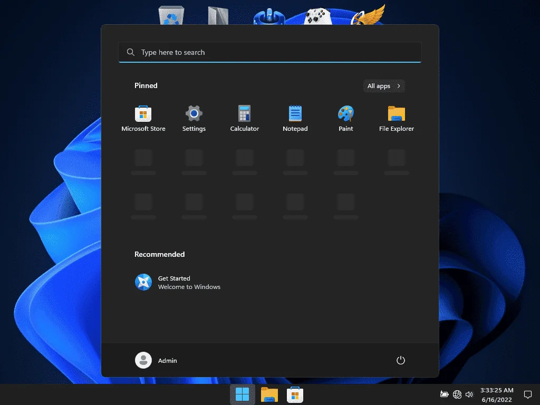This screenshot has height=405, width=540.
Task: Click the All apps button
Action: (384, 86)
